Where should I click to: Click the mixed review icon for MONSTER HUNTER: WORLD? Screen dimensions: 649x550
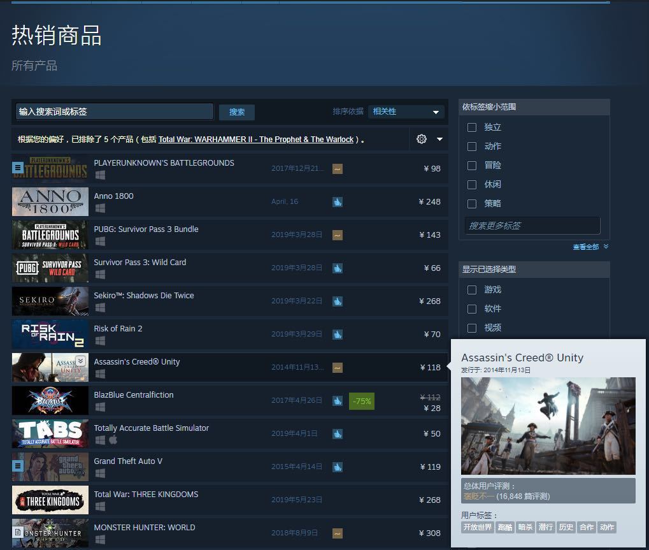click(x=338, y=533)
